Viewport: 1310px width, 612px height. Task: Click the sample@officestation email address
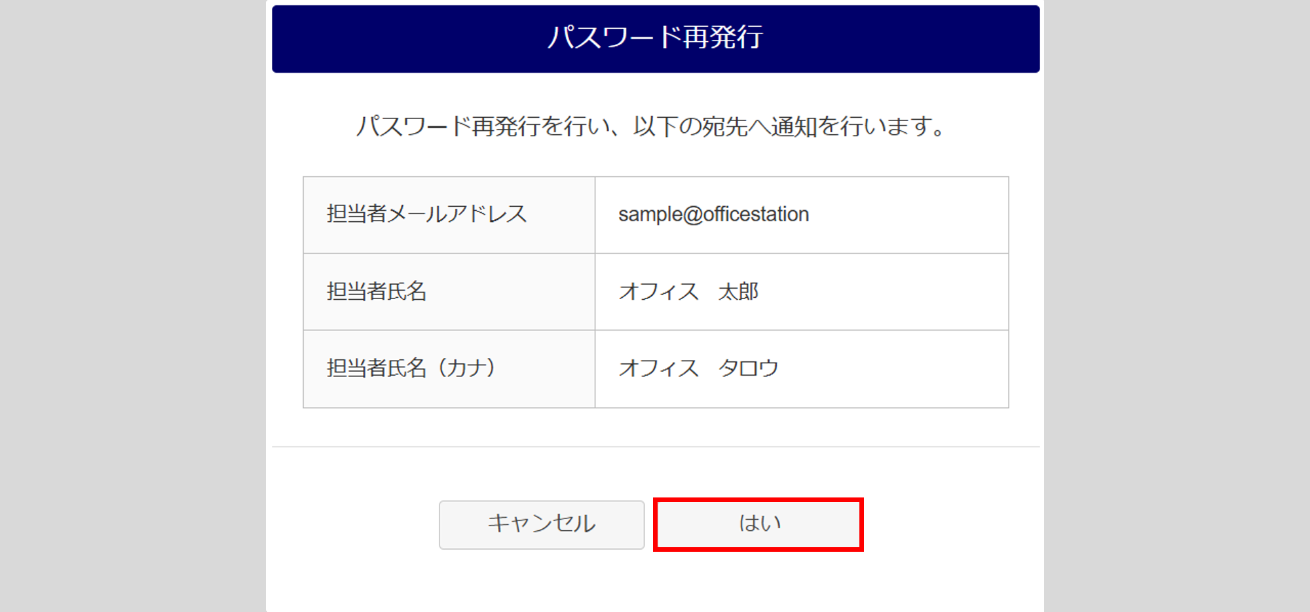pyautogui.click(x=713, y=215)
